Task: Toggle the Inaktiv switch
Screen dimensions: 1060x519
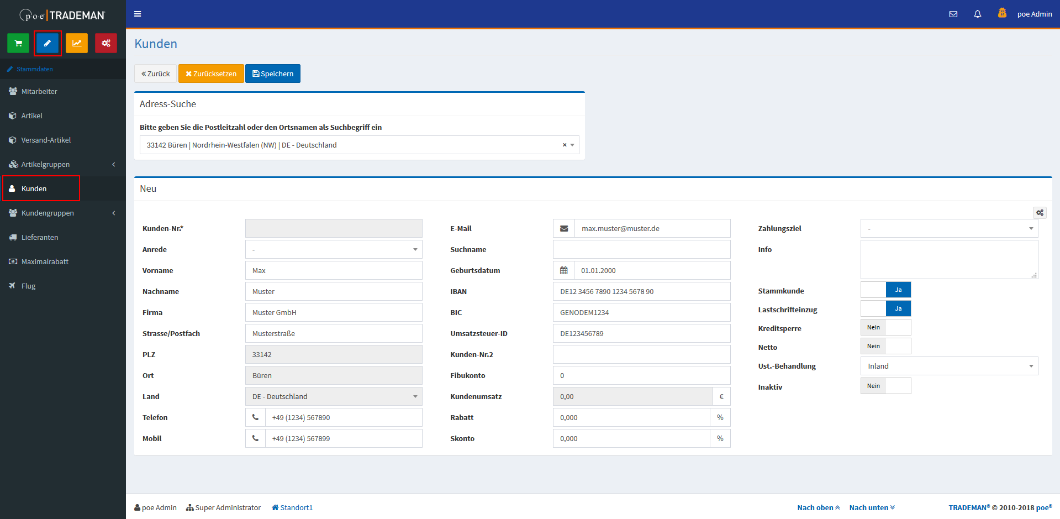Action: (x=885, y=386)
